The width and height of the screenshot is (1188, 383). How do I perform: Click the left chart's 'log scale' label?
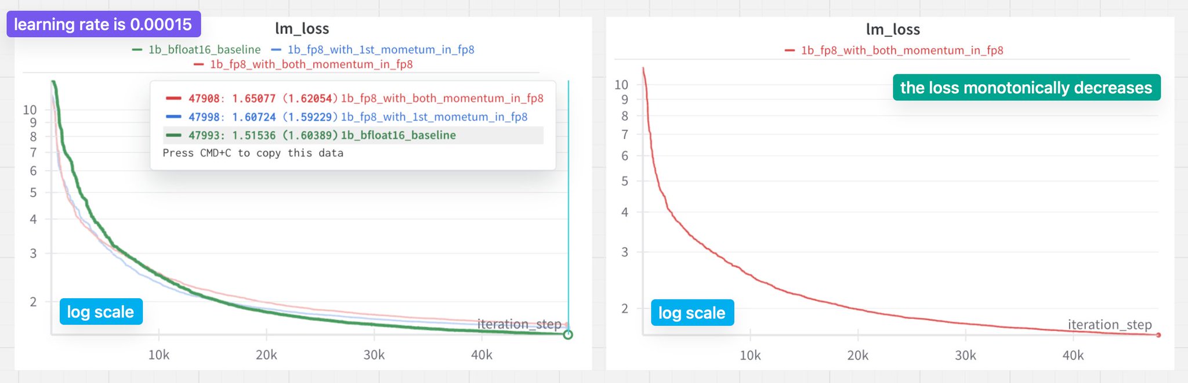(100, 312)
